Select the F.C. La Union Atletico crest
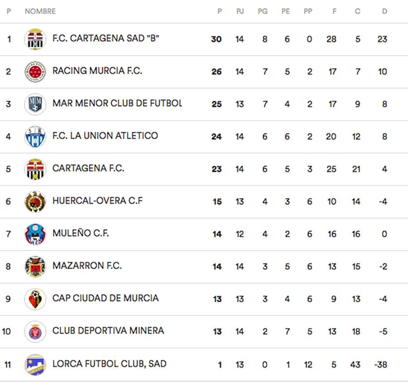 (35, 136)
